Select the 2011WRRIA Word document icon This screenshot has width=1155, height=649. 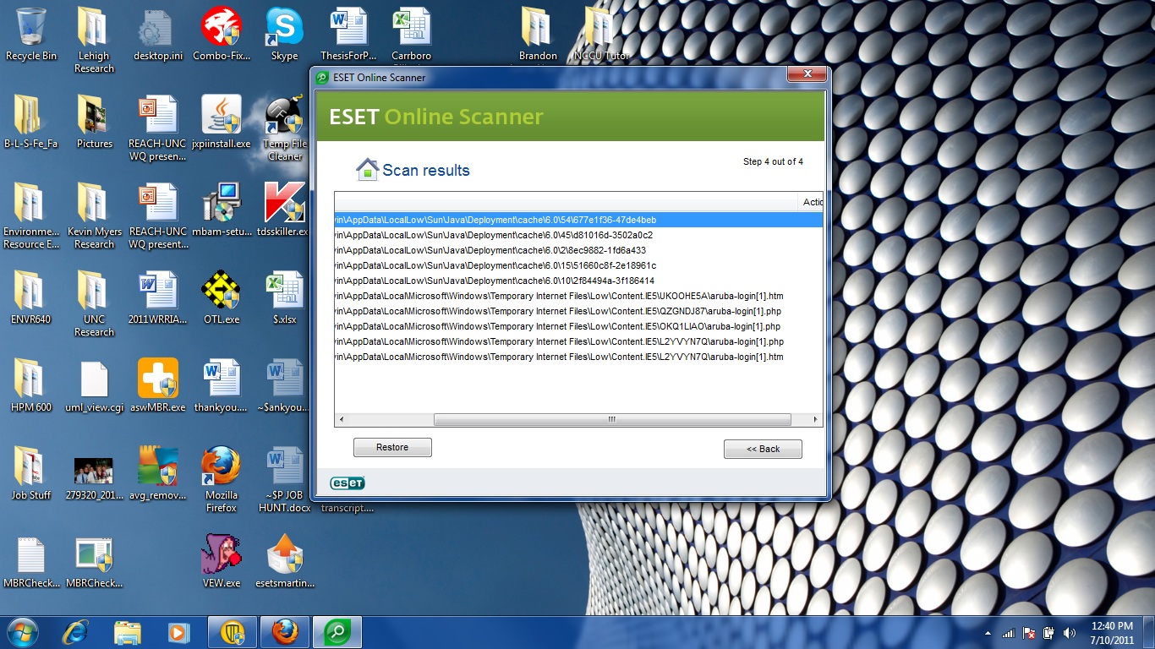[x=158, y=298]
